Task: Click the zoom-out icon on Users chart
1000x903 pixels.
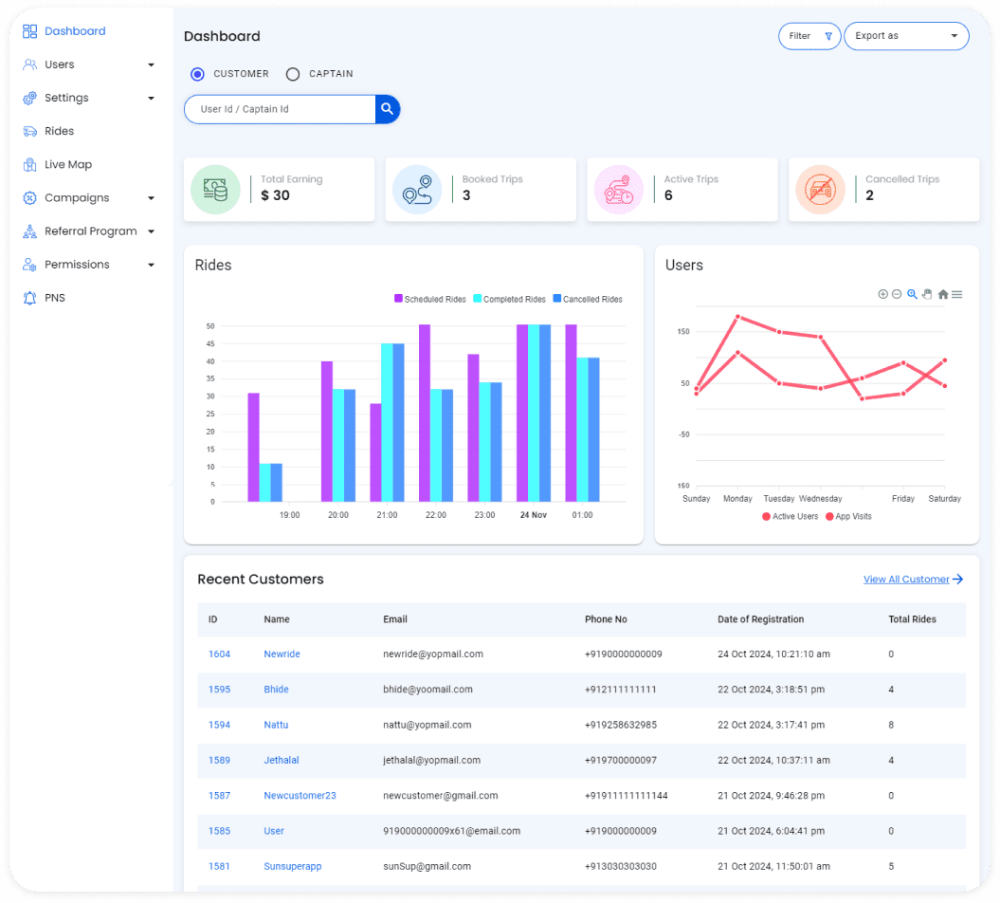Action: [897, 295]
